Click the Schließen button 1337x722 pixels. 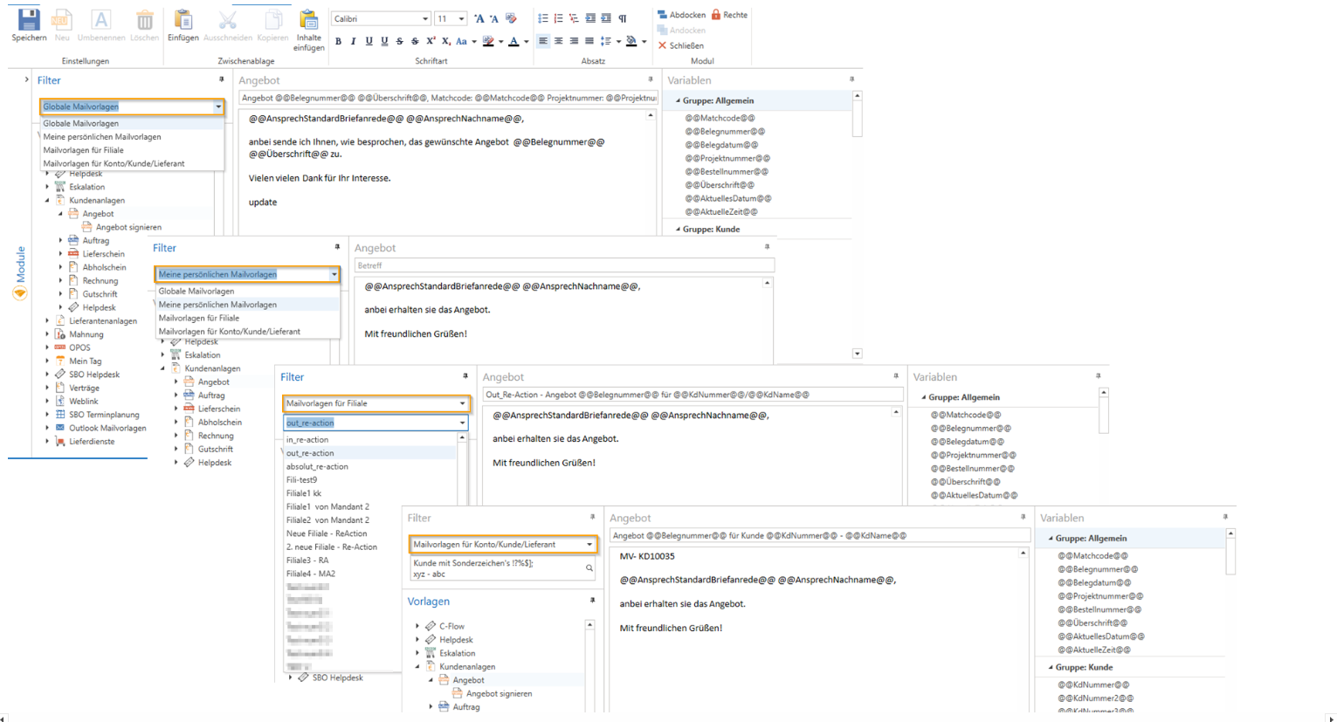tap(681, 45)
